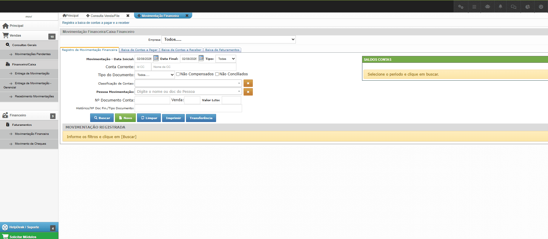Expand the Vendas sidebar section

pos(29,35)
